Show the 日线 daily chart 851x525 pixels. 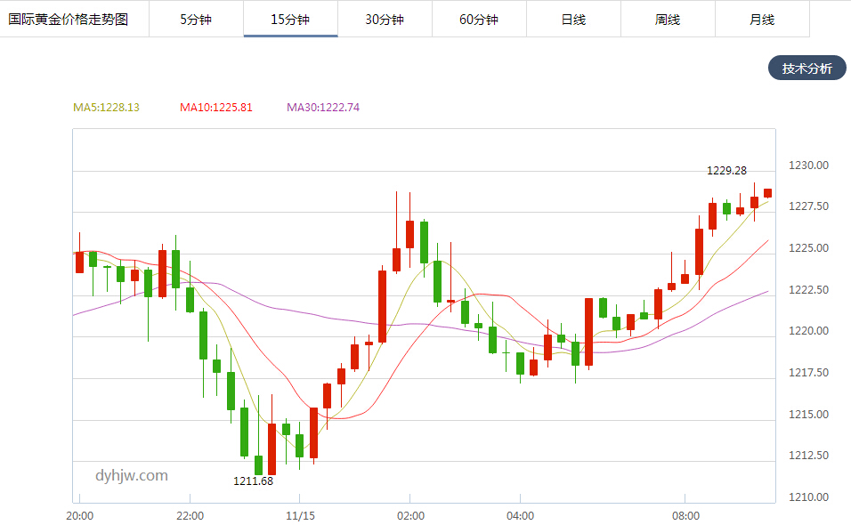click(573, 19)
